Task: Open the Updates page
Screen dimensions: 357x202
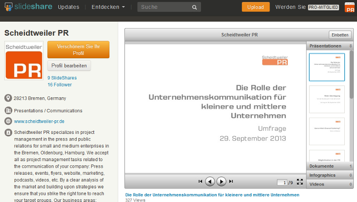Action: tap(69, 7)
